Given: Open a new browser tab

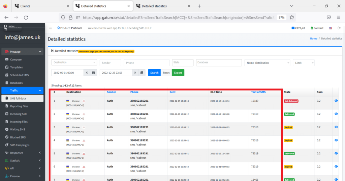Looking at the screenshot, I should coord(199,6).
